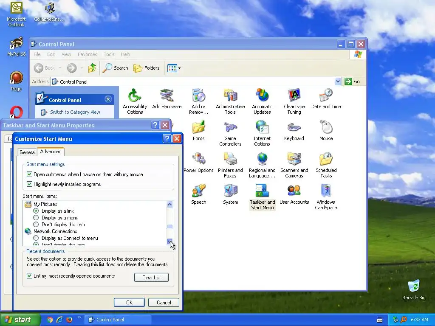Open Windows CardSpace icon
The width and height of the screenshot is (435, 326).
pos(326,197)
